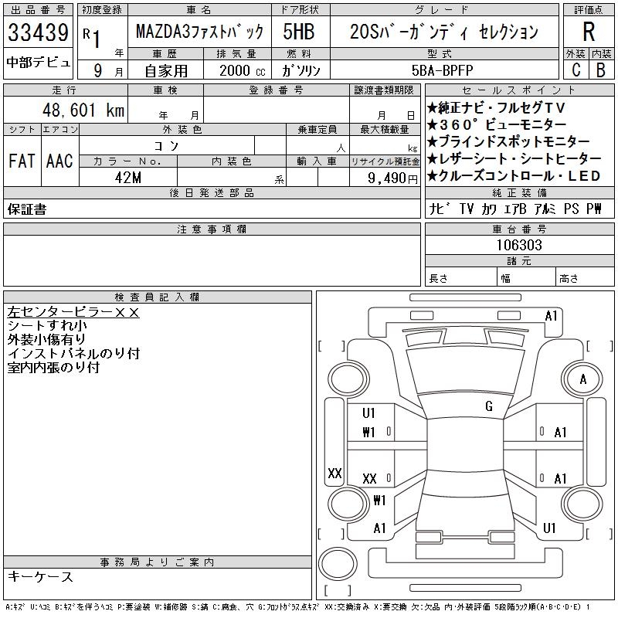Click the color number "42M"
The image size is (618, 618).
click(128, 178)
